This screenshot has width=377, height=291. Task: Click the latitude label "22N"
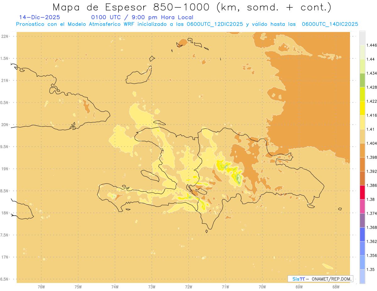click(5, 36)
